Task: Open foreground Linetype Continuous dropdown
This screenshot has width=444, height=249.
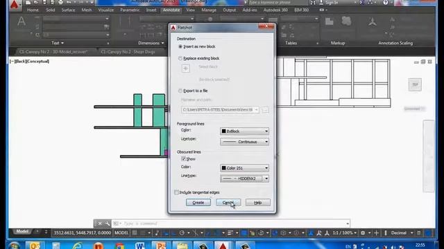Action: coord(244,142)
